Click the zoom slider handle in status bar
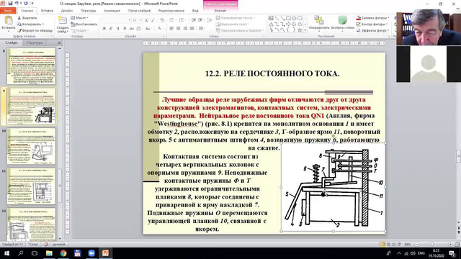The height and width of the screenshot is (259, 461). click(432, 245)
